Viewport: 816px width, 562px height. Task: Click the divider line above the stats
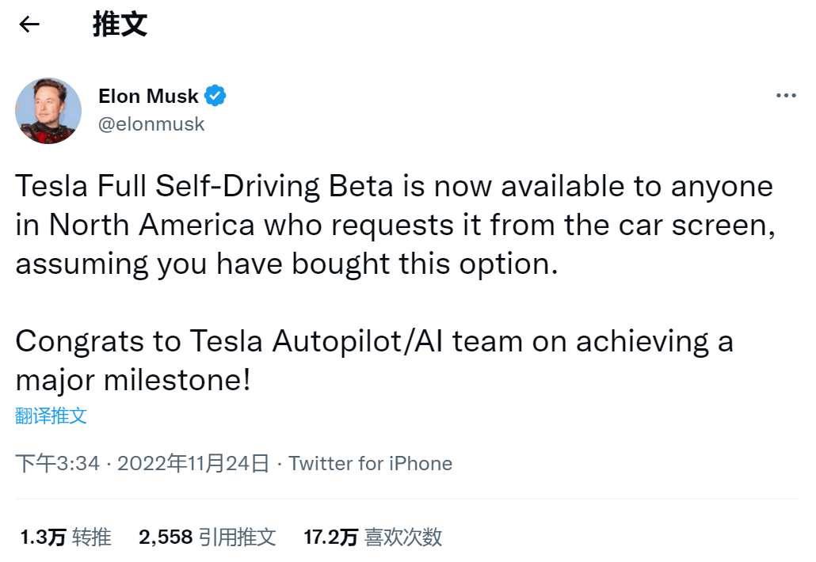pyautogui.click(x=407, y=499)
